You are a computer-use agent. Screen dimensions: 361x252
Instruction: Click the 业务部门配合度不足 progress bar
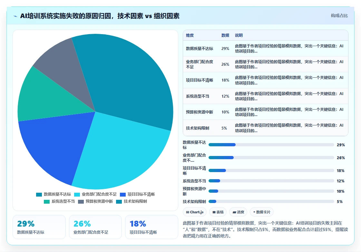[271, 158]
